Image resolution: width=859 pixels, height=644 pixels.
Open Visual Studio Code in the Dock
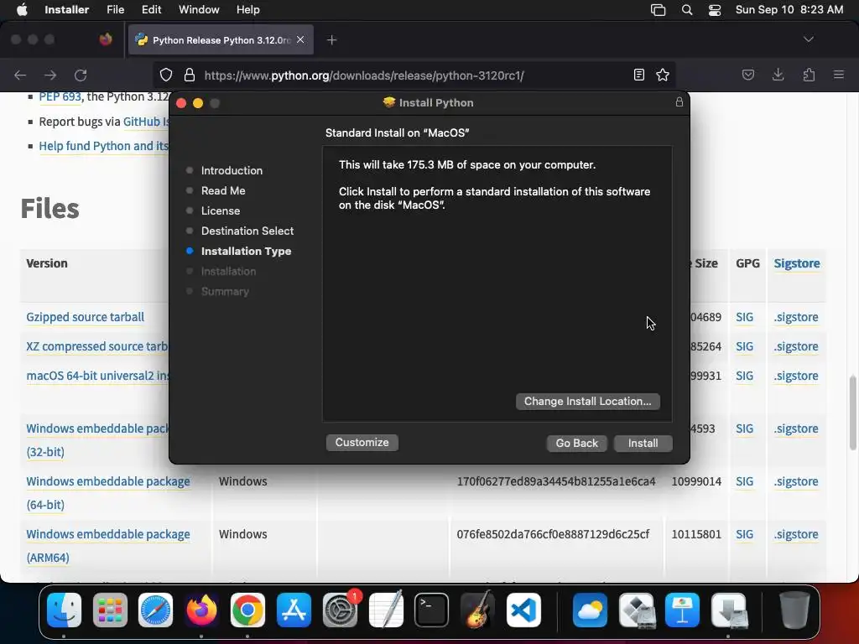[523, 610]
